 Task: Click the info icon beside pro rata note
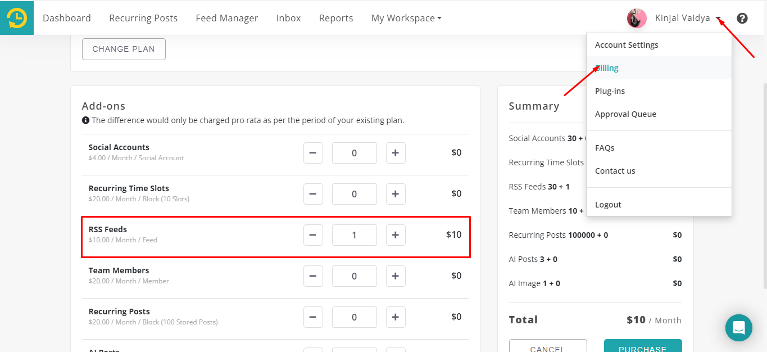click(85, 120)
